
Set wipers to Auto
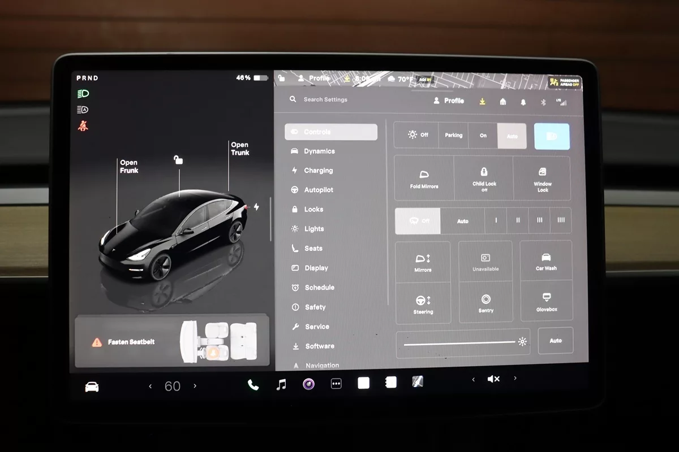point(462,221)
